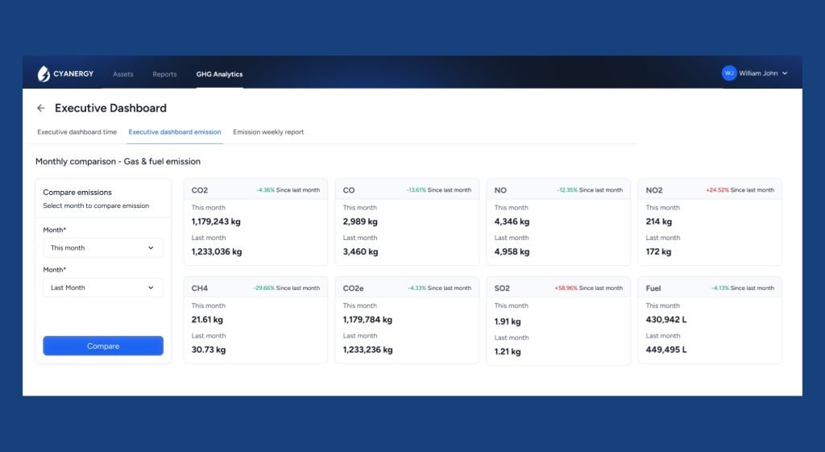Click the 1.21 kg value
The image size is (825, 452).
click(x=508, y=351)
